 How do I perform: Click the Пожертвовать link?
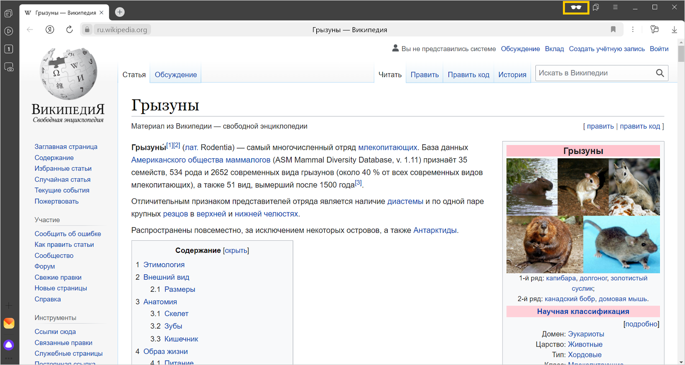[57, 201]
